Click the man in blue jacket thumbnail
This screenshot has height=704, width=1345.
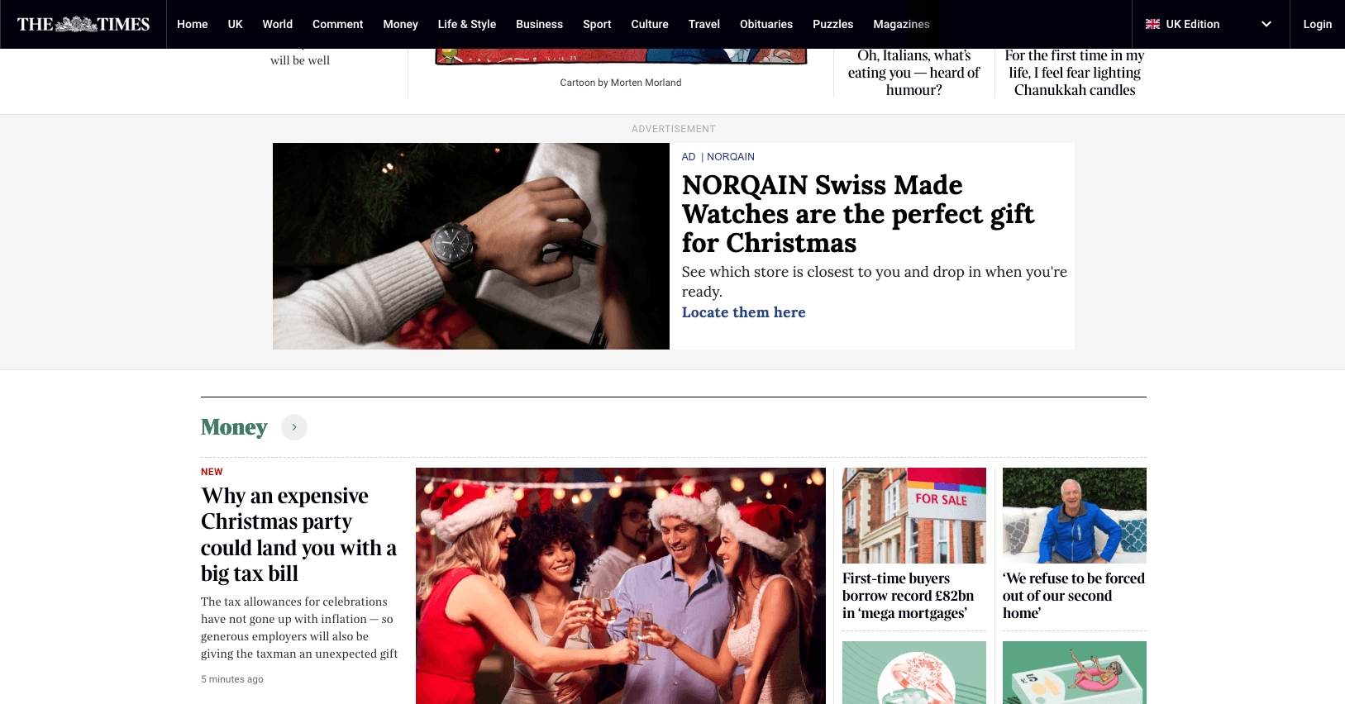click(x=1075, y=516)
